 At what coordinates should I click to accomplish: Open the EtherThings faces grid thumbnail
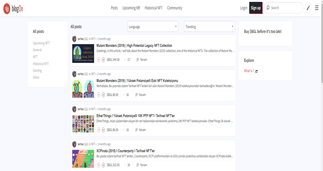pos(83,124)
